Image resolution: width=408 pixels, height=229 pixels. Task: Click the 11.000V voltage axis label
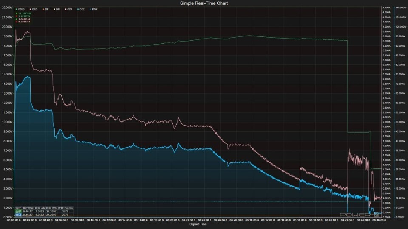point(7,112)
